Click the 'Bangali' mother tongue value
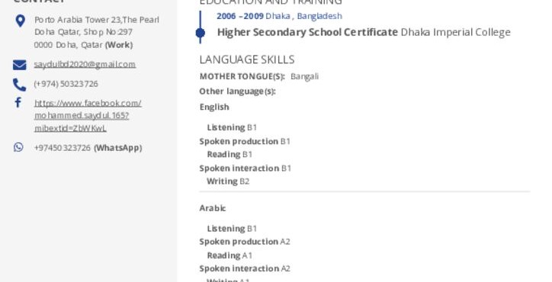Screen dimensions: 552x282 tap(304, 76)
